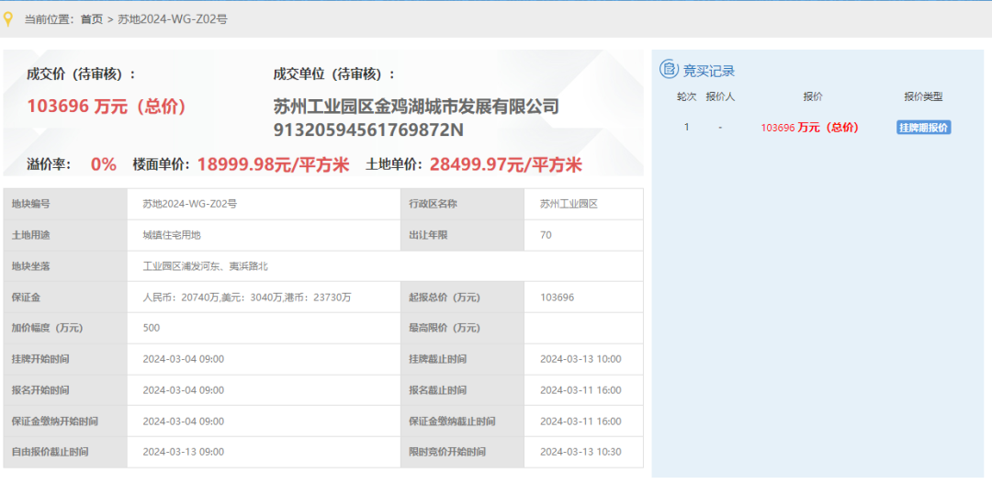Viewport: 992px width, 484px height.
Task: Click the 苏州工业园区 district cell
Action: [x=583, y=204]
